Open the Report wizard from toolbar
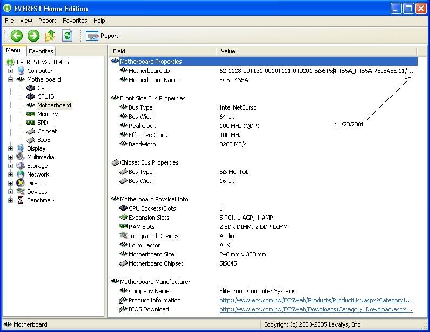The width and height of the screenshot is (430, 332). [102, 36]
